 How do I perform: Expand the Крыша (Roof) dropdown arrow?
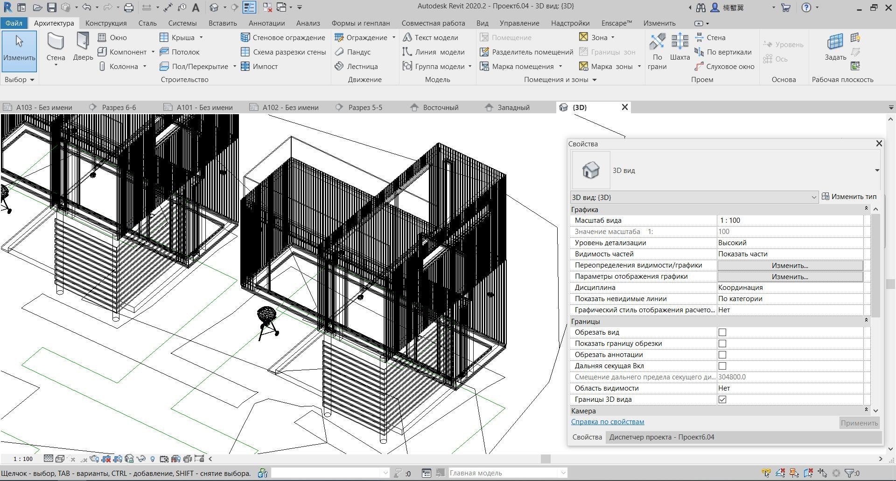[201, 37]
